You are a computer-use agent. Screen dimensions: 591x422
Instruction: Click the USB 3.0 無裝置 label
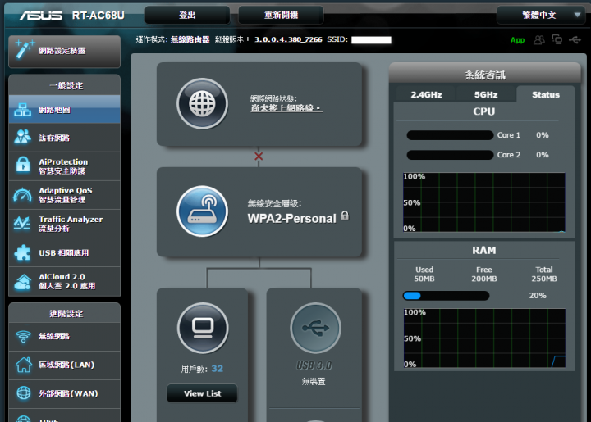(x=314, y=381)
